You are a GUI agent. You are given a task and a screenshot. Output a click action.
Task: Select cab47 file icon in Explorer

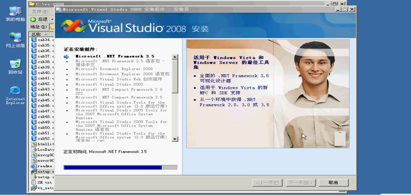coord(34,111)
